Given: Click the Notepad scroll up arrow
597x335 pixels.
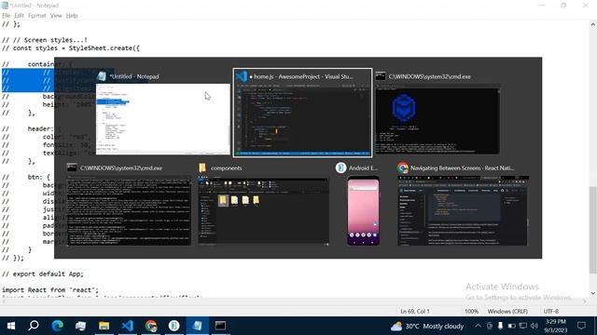Looking at the screenshot, I should (x=593, y=25).
